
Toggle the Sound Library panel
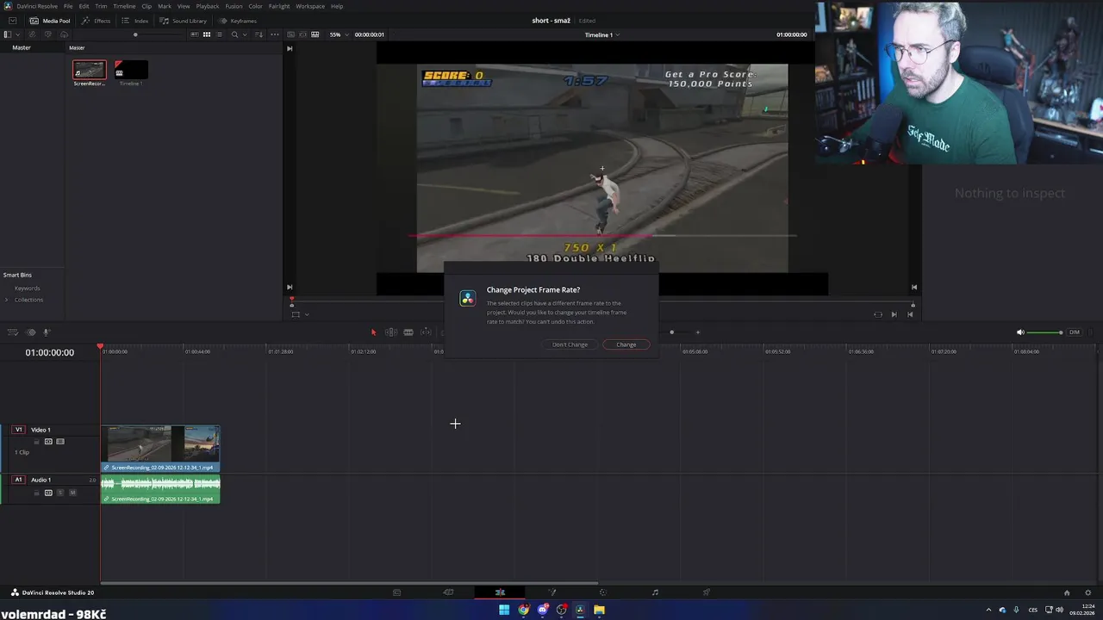coord(184,21)
